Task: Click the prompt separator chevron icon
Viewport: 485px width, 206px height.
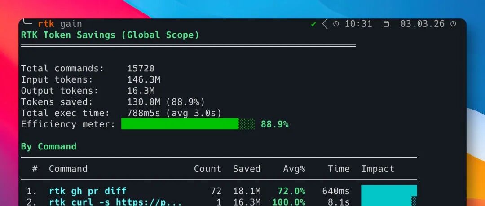Action: 325,24
